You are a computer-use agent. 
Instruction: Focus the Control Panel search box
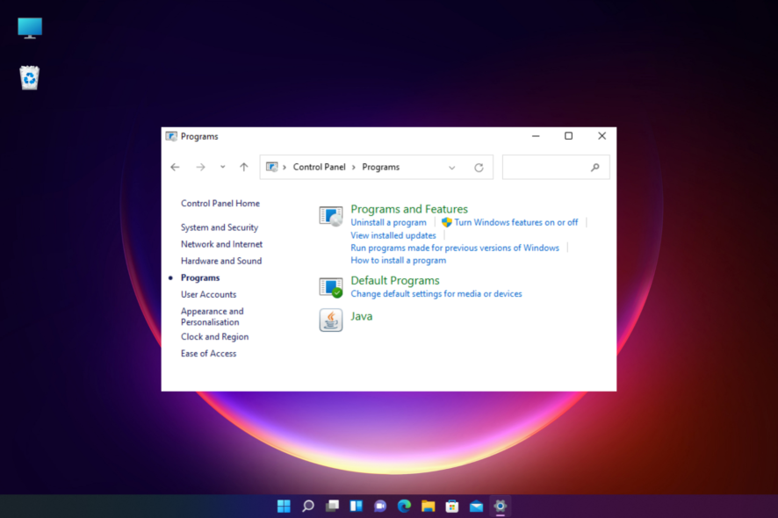click(556, 167)
